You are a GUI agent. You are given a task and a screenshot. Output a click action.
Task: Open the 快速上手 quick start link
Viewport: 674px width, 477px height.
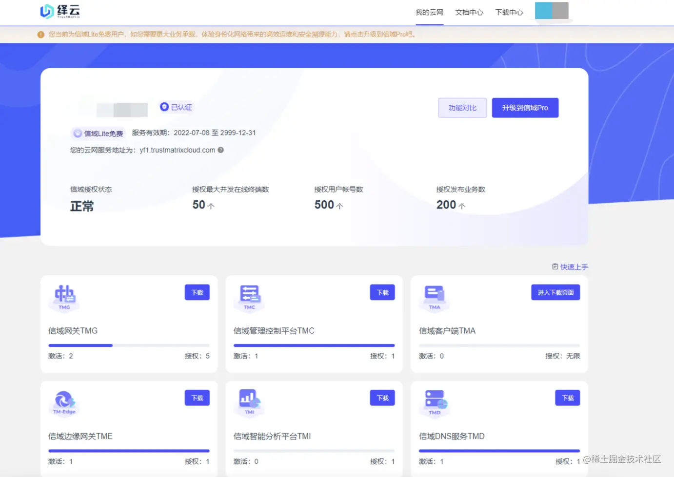570,267
